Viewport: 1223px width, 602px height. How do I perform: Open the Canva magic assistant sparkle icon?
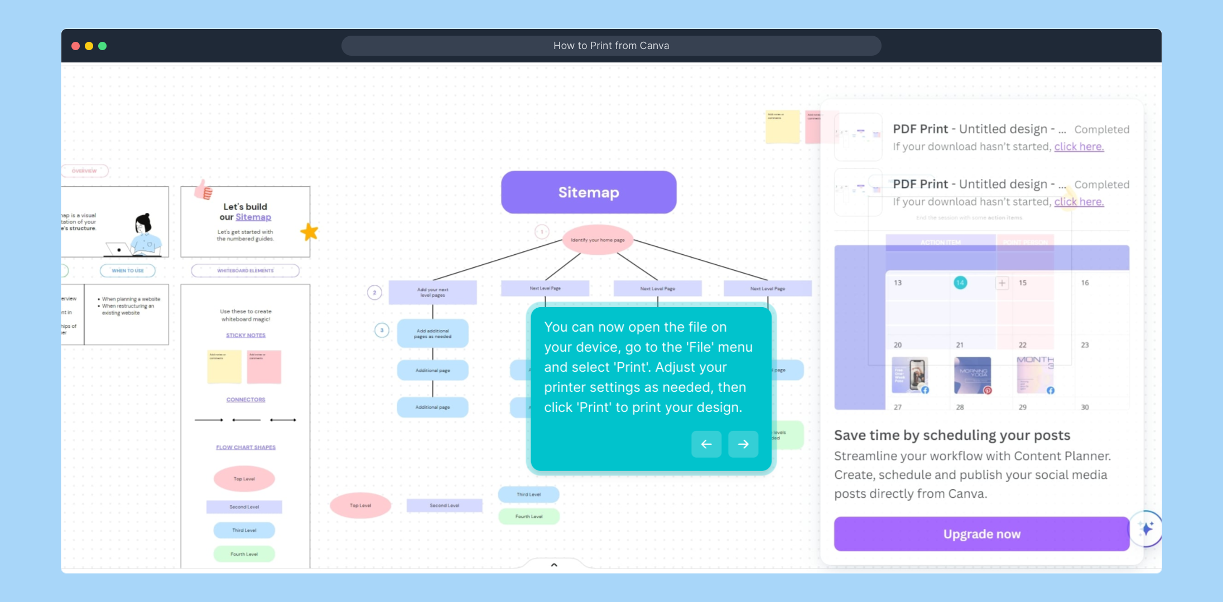[x=1147, y=528]
